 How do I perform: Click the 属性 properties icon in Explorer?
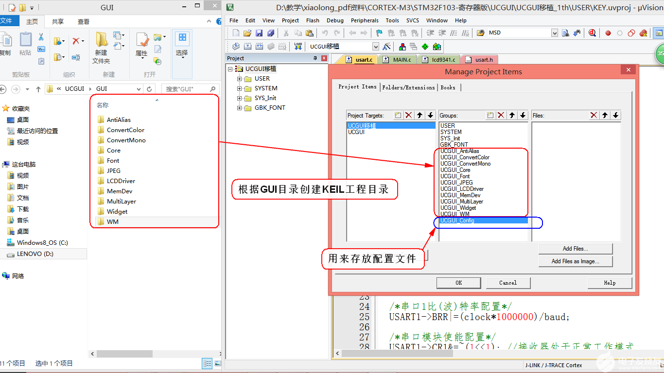click(x=141, y=45)
